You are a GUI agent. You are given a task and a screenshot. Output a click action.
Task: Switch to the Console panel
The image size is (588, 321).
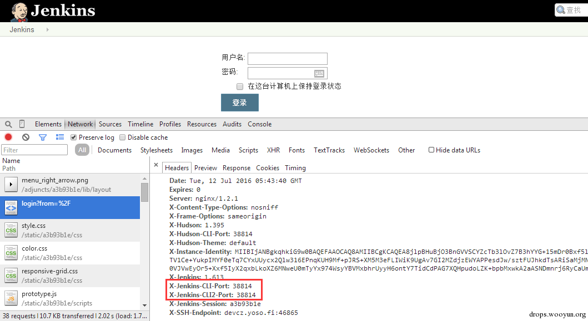click(x=259, y=124)
